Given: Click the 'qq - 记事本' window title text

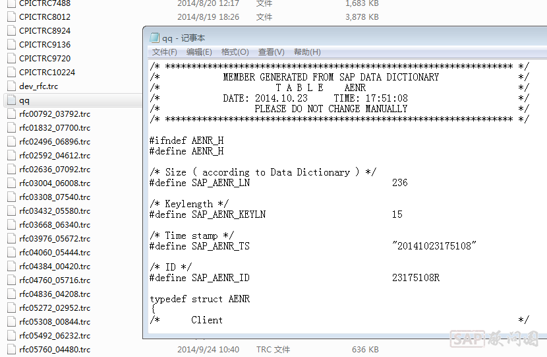Looking at the screenshot, I should pos(183,38).
